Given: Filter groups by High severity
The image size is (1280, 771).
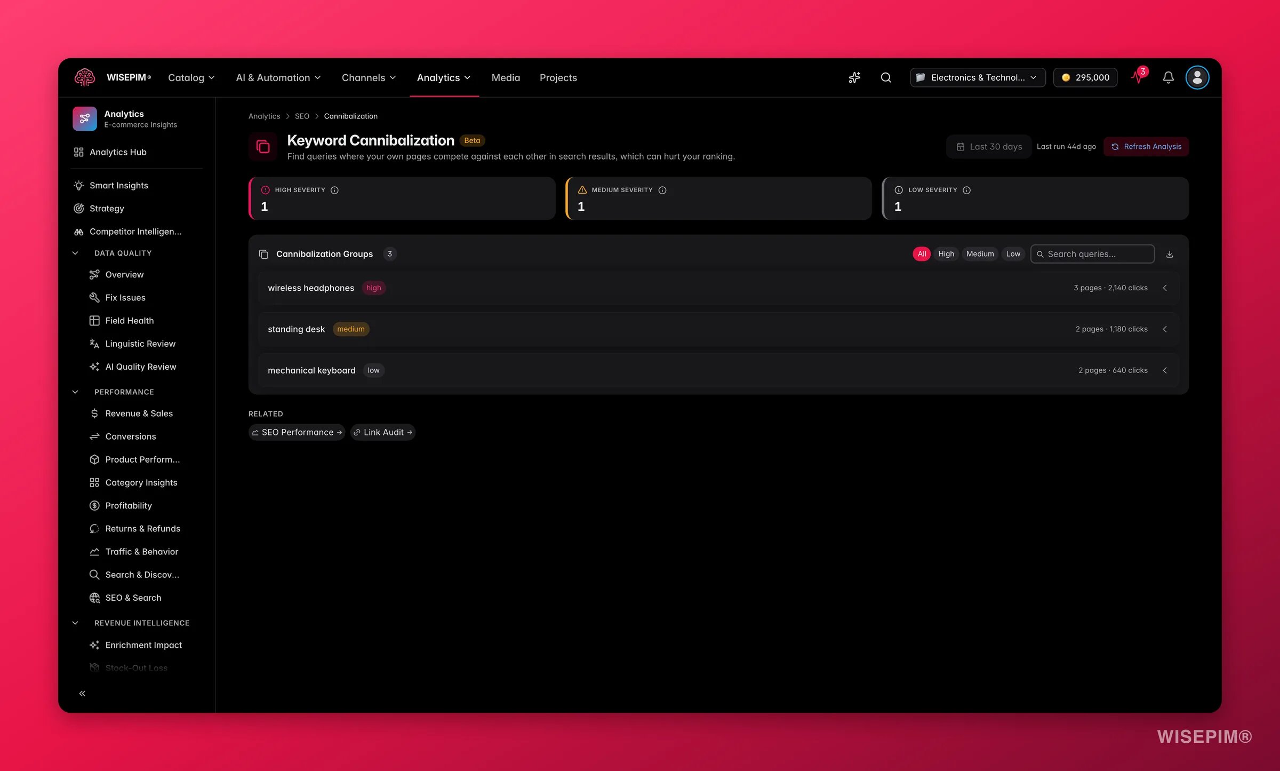Looking at the screenshot, I should (946, 254).
